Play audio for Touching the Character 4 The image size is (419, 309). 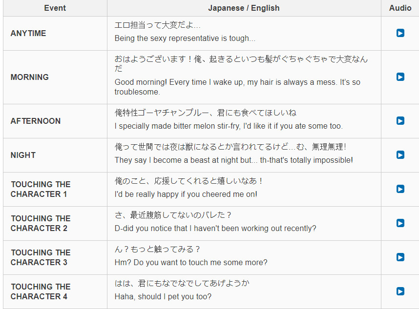(x=400, y=291)
